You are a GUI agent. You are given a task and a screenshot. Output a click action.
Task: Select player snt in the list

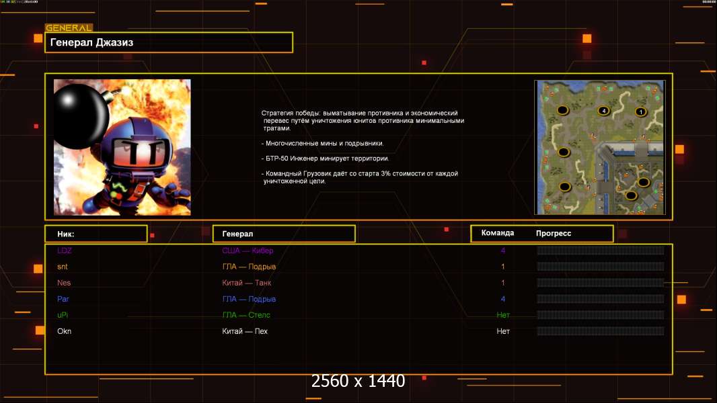click(x=62, y=267)
